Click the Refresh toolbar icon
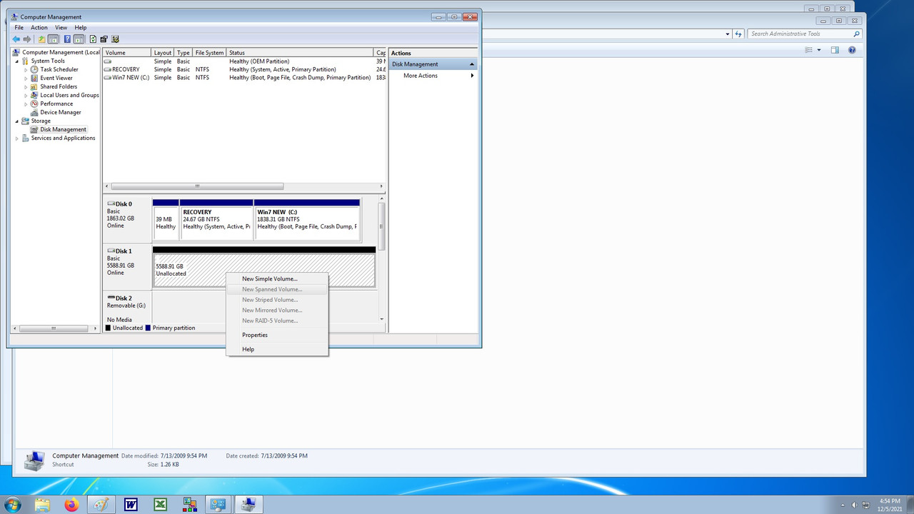Screen dimensions: 914x514 tap(93, 39)
